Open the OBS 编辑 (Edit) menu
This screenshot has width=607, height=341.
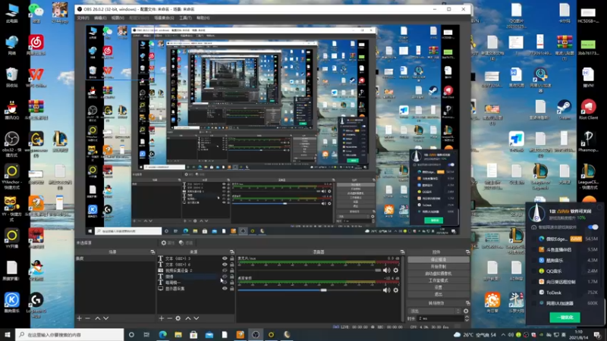tap(100, 17)
